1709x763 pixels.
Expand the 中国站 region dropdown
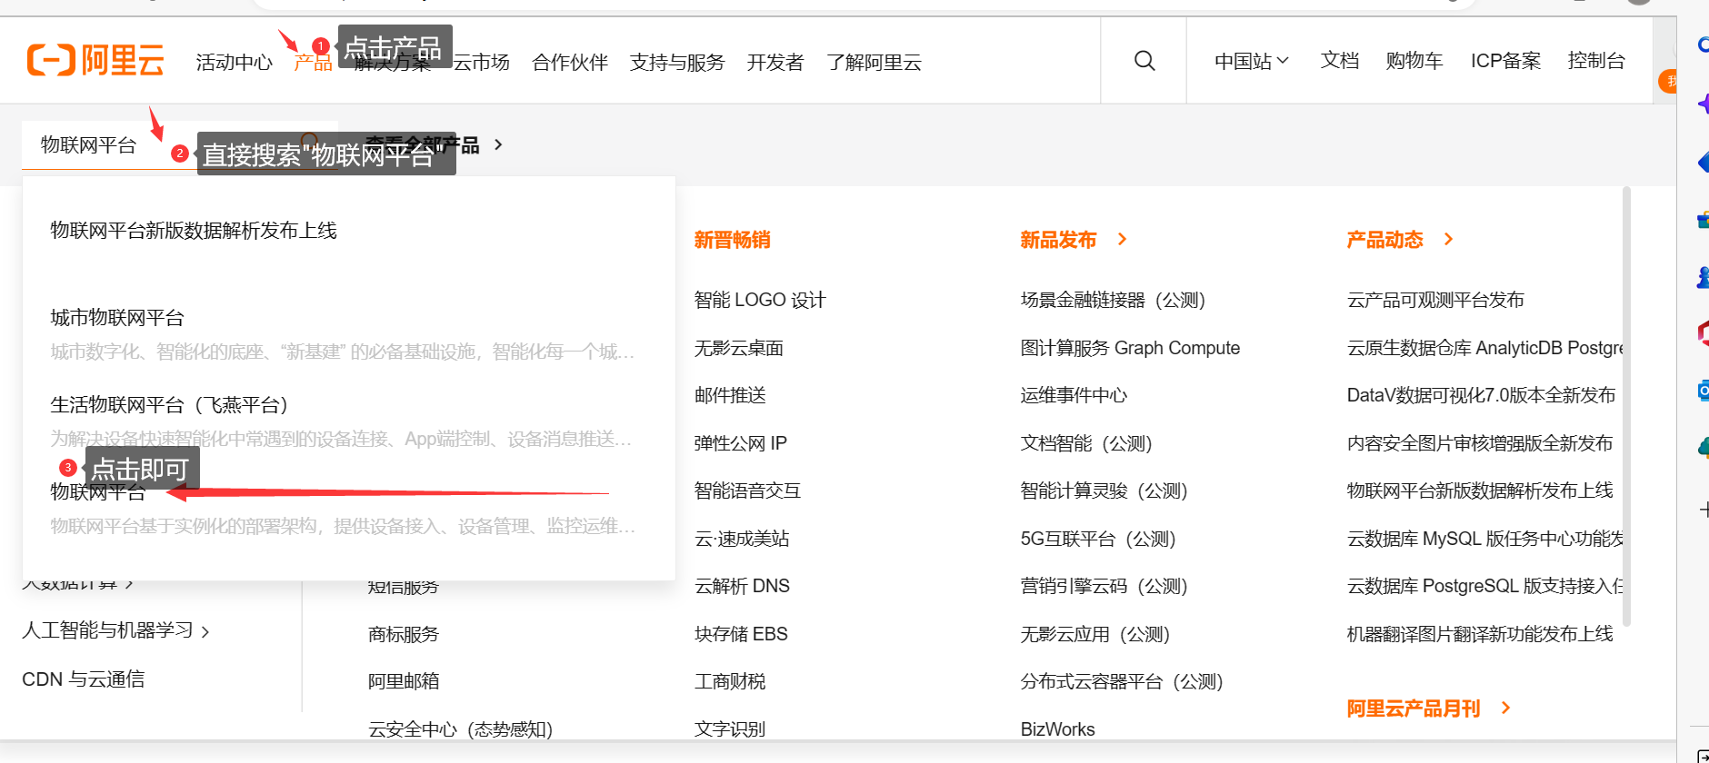pos(1252,61)
